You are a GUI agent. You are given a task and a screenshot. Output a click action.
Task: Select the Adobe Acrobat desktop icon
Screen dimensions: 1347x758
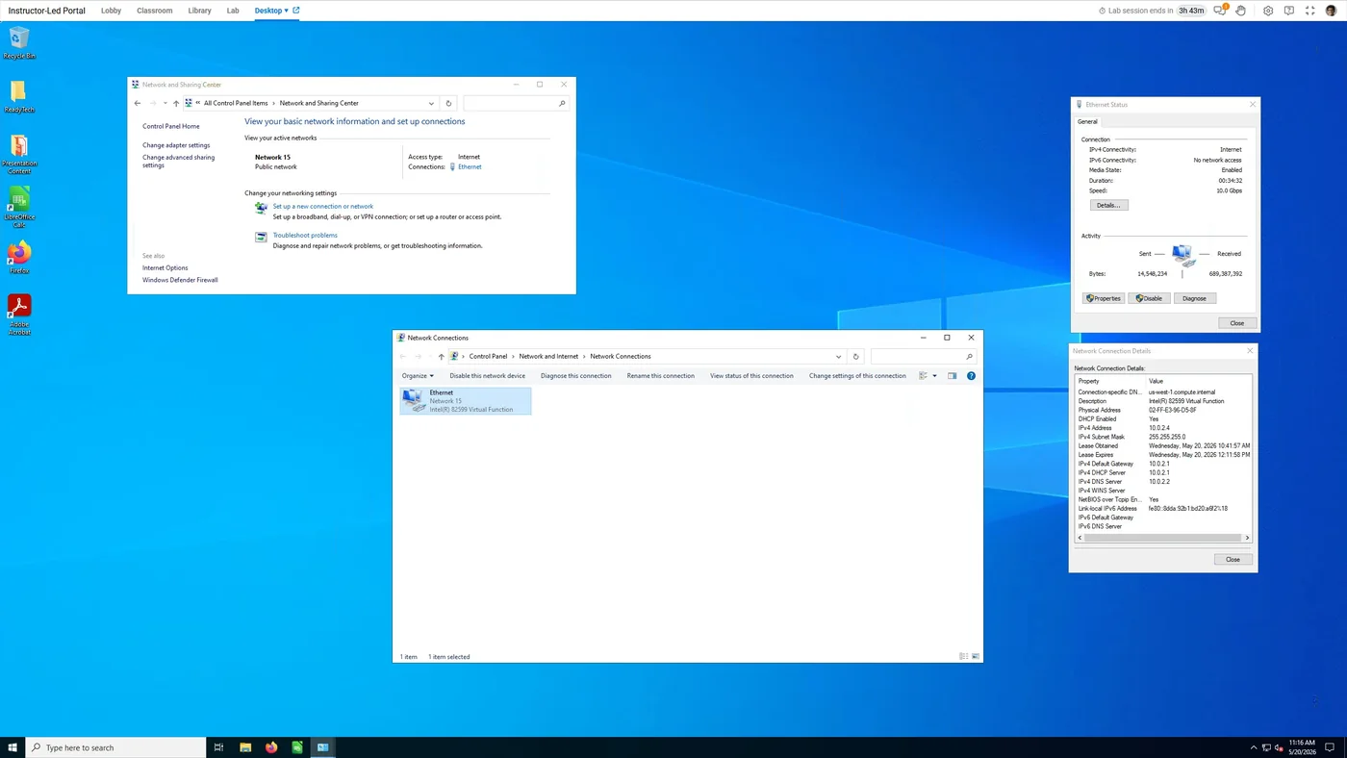coord(19,314)
